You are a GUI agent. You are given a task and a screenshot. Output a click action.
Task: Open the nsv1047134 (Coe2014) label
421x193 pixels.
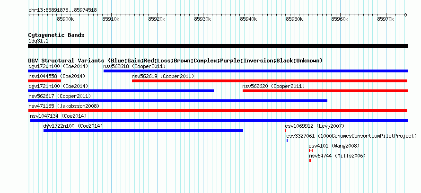pos(58,116)
